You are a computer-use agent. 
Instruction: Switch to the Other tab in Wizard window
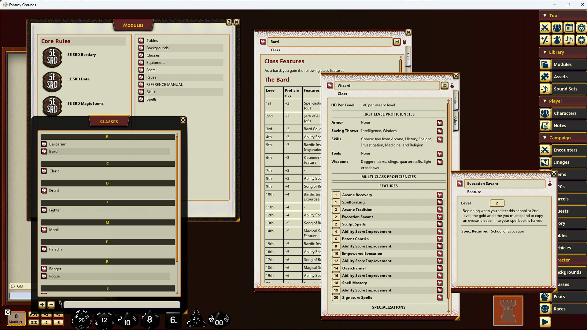455,121
